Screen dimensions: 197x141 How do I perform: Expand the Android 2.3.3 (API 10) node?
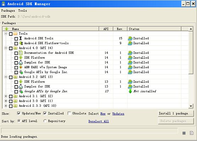(6, 106)
